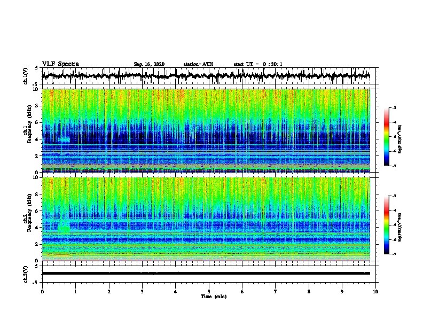Click the ch.1 spectrogram color bar

pyautogui.click(x=387, y=137)
